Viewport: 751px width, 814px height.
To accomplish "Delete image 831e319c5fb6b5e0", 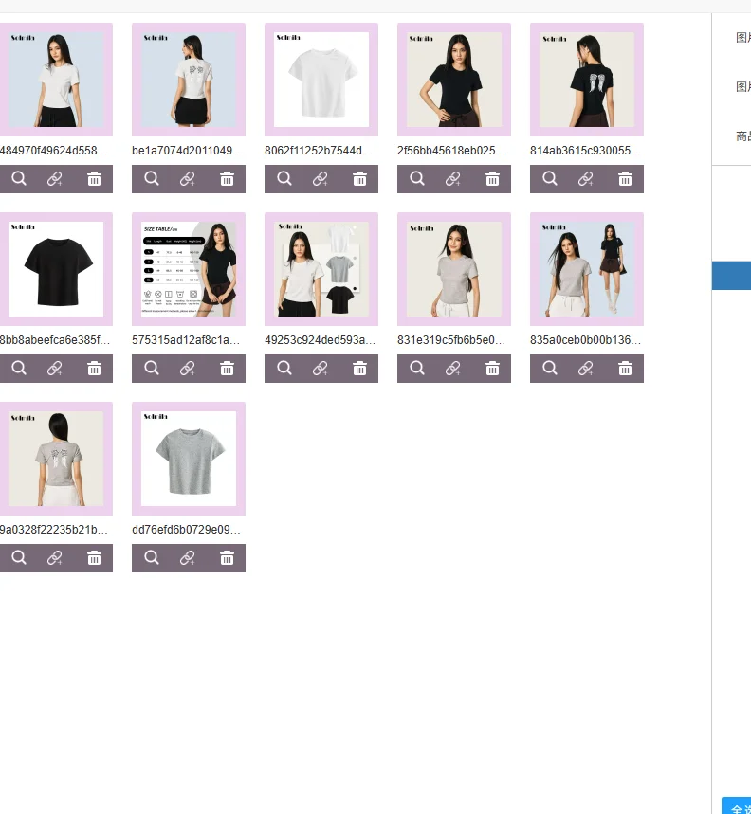I will [492, 369].
